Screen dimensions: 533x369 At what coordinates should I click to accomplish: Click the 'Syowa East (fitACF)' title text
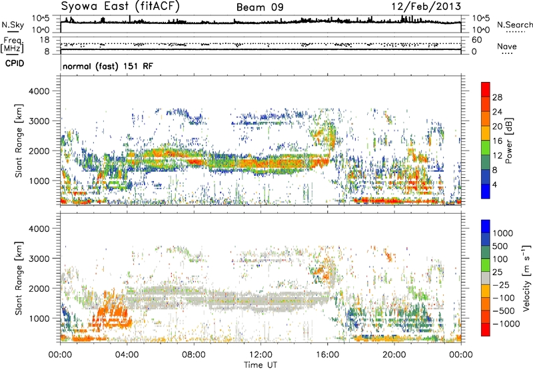[x=121, y=6]
